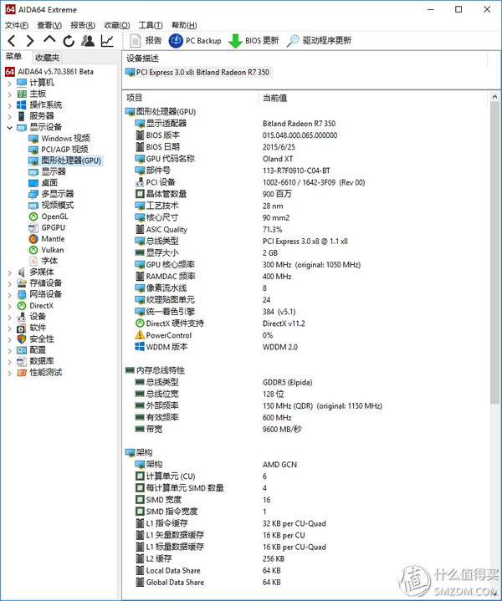
Task: Select the 视频模式 tree item
Action: [51, 205]
